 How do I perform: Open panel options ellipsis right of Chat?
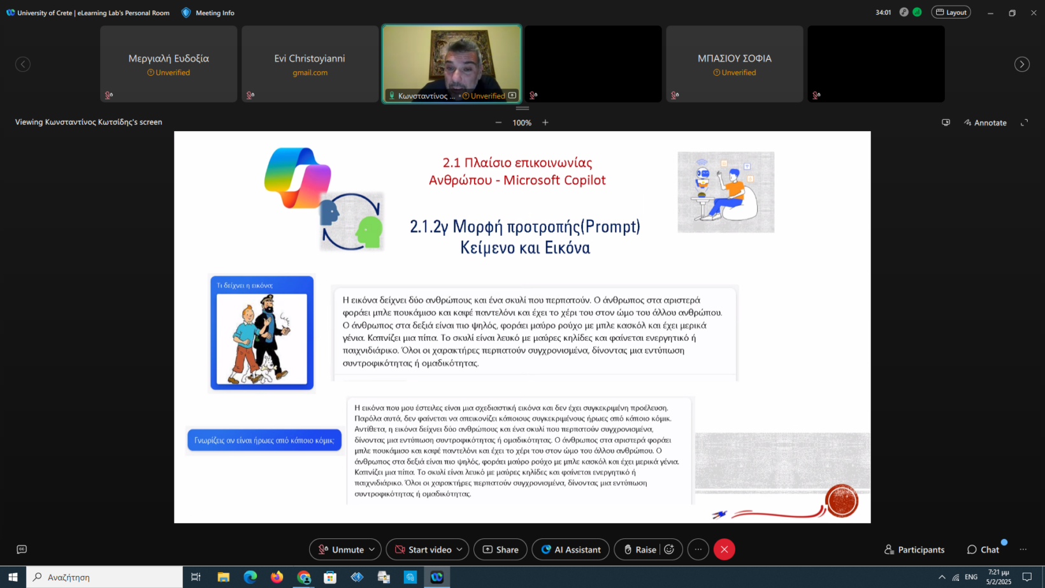click(x=1023, y=549)
